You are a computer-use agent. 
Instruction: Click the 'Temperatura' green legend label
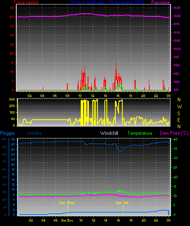coord(139,133)
